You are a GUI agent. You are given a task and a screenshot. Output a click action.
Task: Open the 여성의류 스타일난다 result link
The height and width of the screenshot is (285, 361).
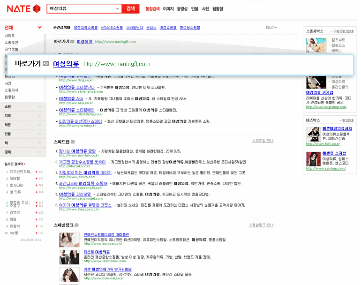77,87
